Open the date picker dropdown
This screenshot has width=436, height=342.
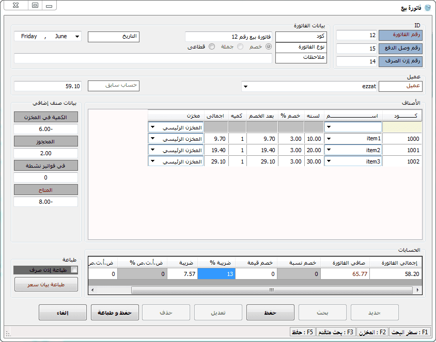[77, 37]
